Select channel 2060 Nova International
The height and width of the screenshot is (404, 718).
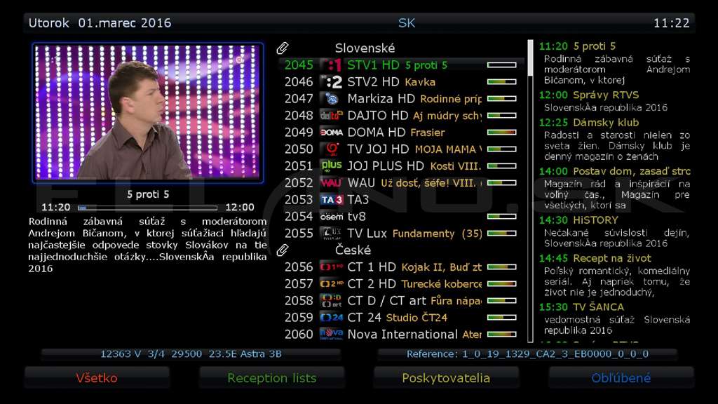pos(400,335)
